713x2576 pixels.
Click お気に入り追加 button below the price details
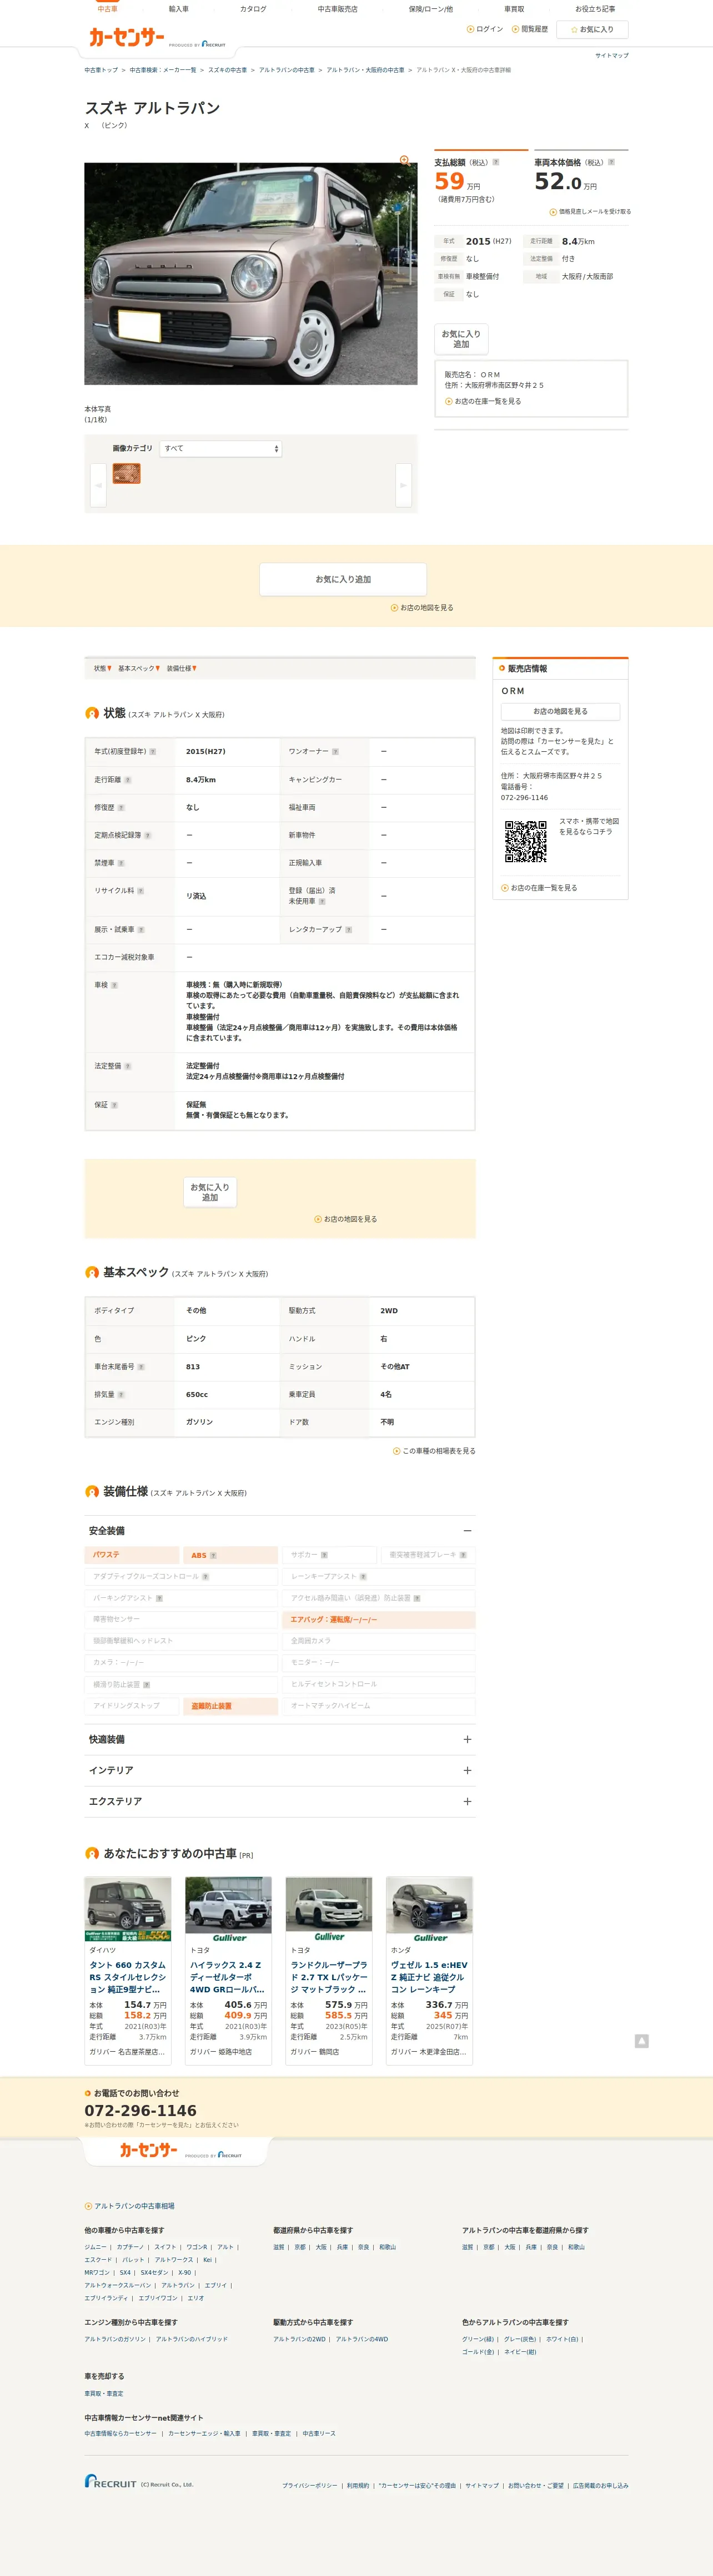coord(461,339)
